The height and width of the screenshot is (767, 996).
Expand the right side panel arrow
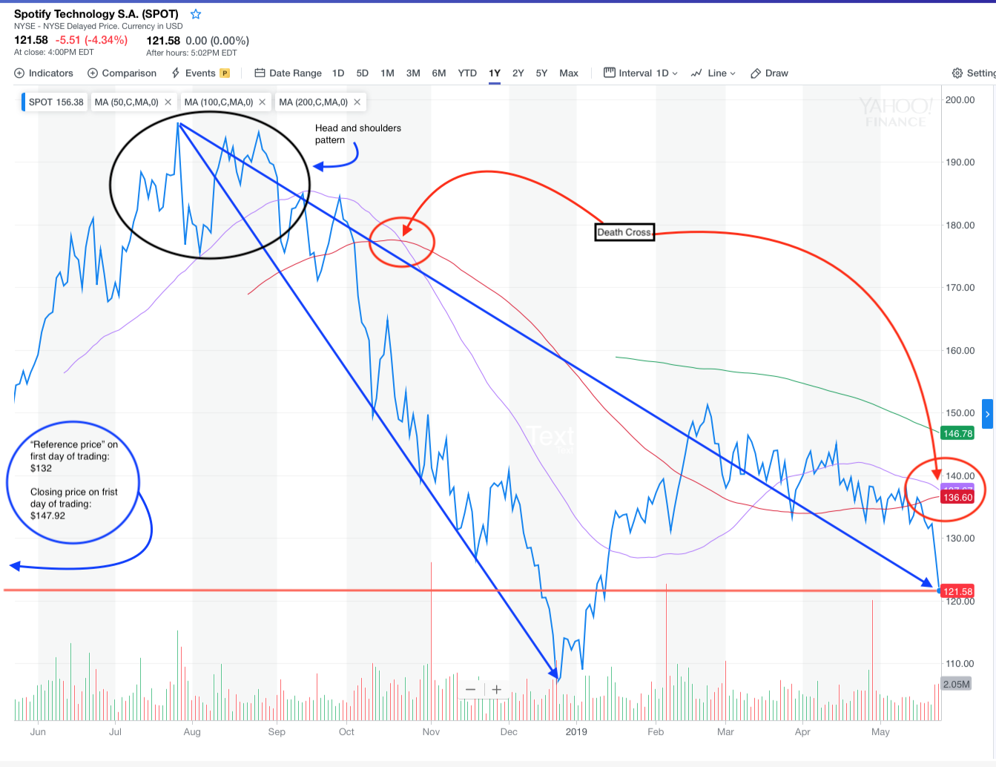[x=987, y=414]
